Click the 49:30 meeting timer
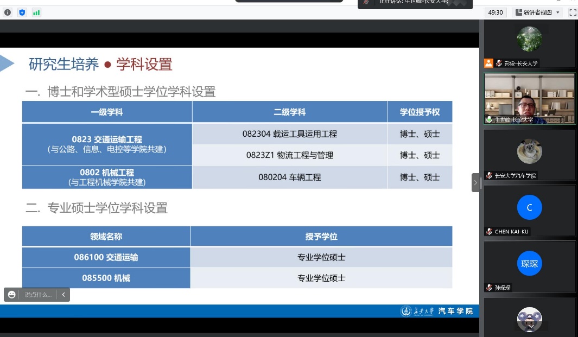 click(496, 12)
